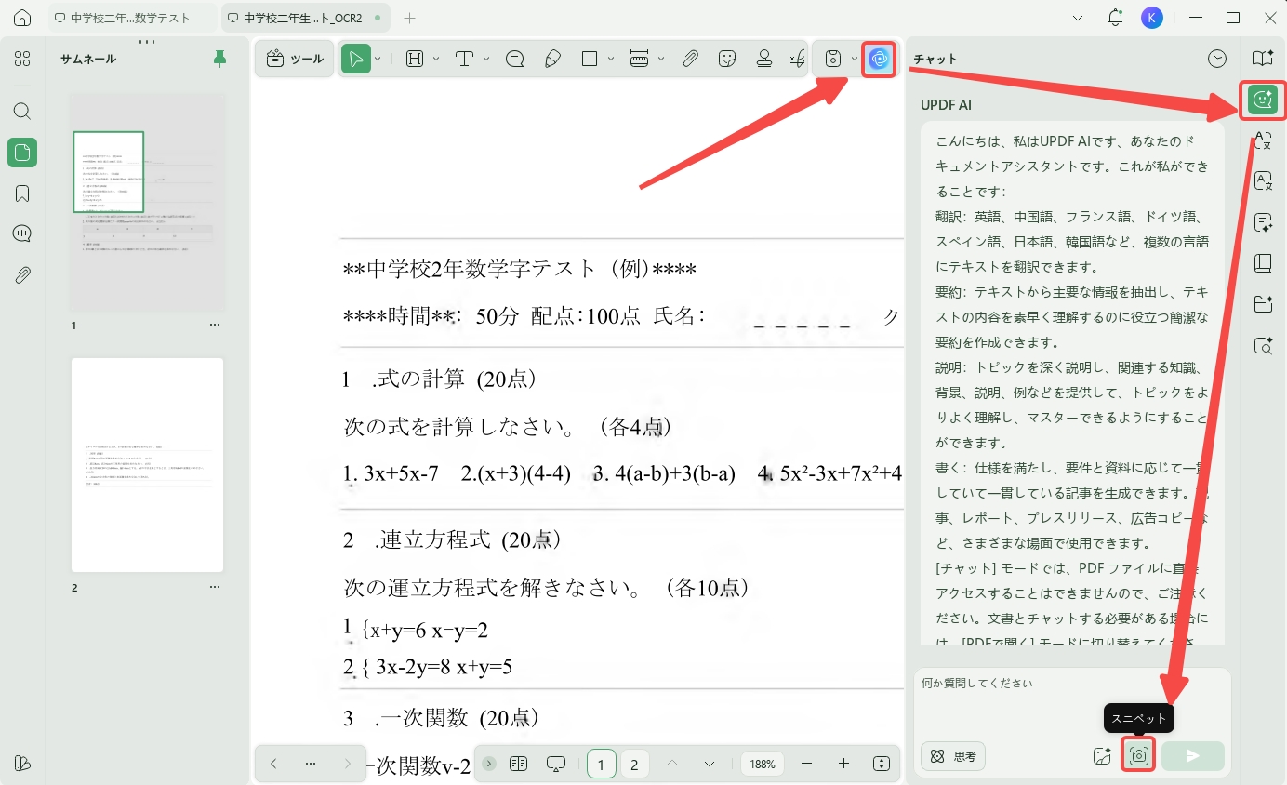
Task: Expand the measurement tool dropdown arrow
Action: 661,59
